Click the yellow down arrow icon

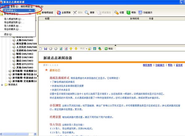pos(76,49)
